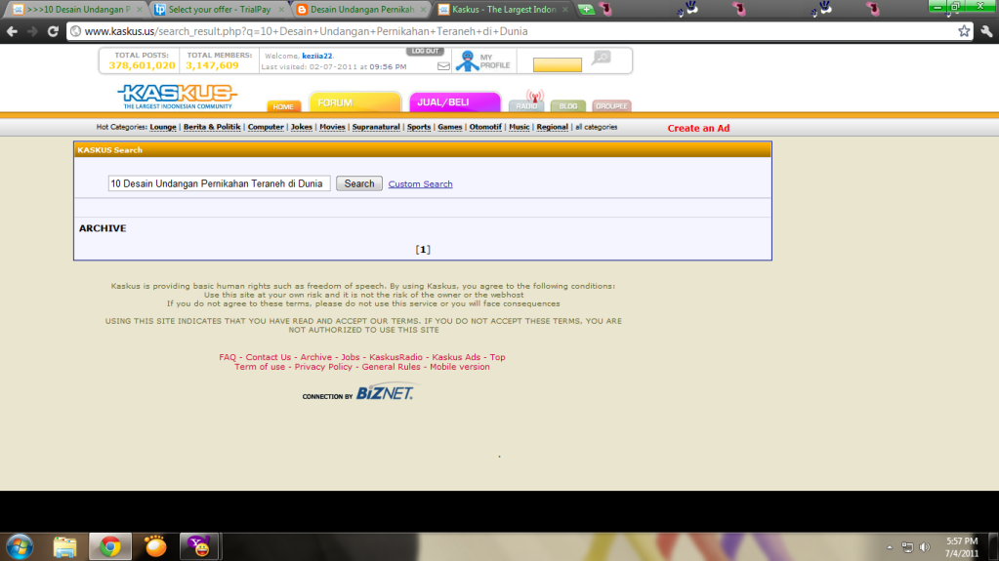The image size is (999, 561).
Task: Go to the HOME navigation tab
Action: click(x=283, y=106)
